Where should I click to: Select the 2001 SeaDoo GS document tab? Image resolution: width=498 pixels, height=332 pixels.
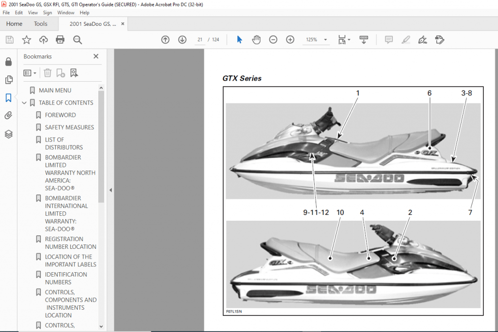(x=93, y=24)
